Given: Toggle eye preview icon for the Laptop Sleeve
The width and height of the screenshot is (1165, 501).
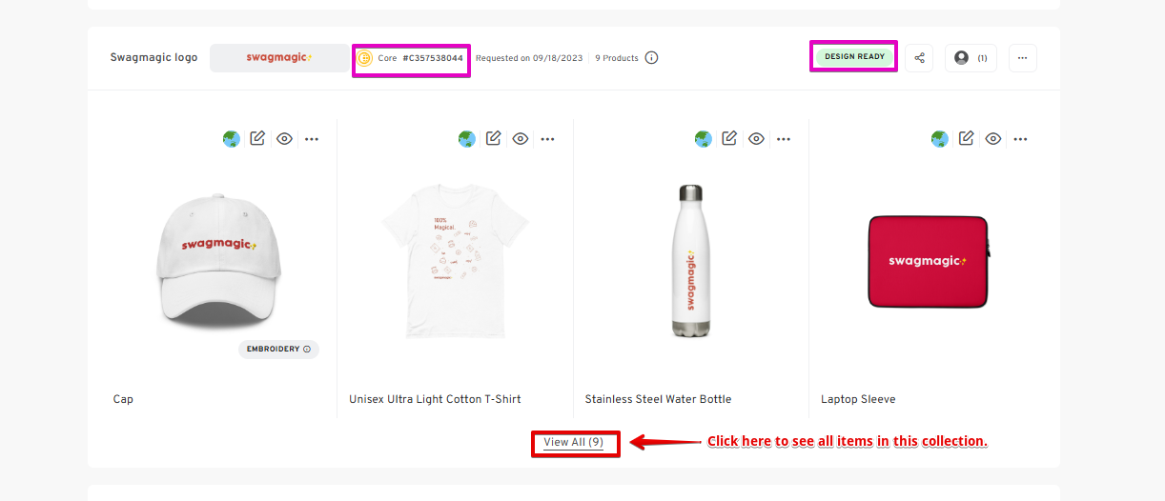Looking at the screenshot, I should tap(993, 139).
